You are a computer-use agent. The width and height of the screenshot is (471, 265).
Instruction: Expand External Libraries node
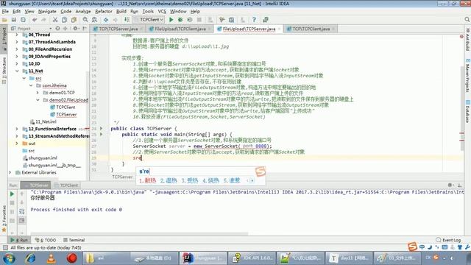(10, 172)
